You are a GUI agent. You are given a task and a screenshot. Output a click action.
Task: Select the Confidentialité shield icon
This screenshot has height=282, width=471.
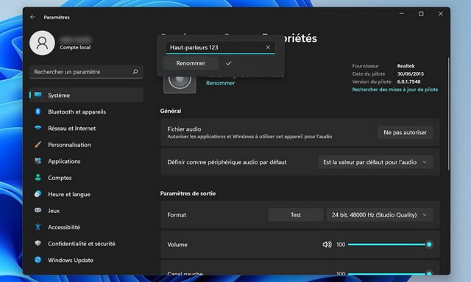coord(38,243)
